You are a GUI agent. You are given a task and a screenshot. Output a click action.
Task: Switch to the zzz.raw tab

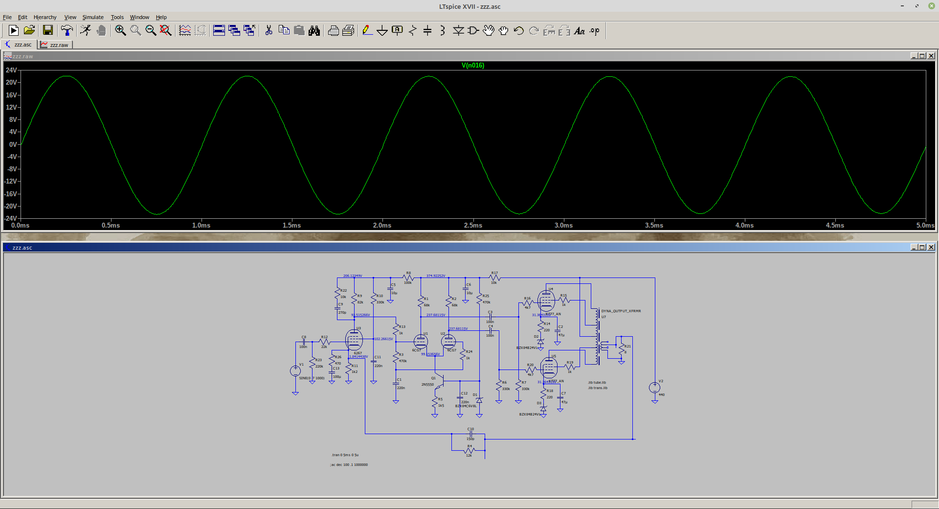click(55, 45)
